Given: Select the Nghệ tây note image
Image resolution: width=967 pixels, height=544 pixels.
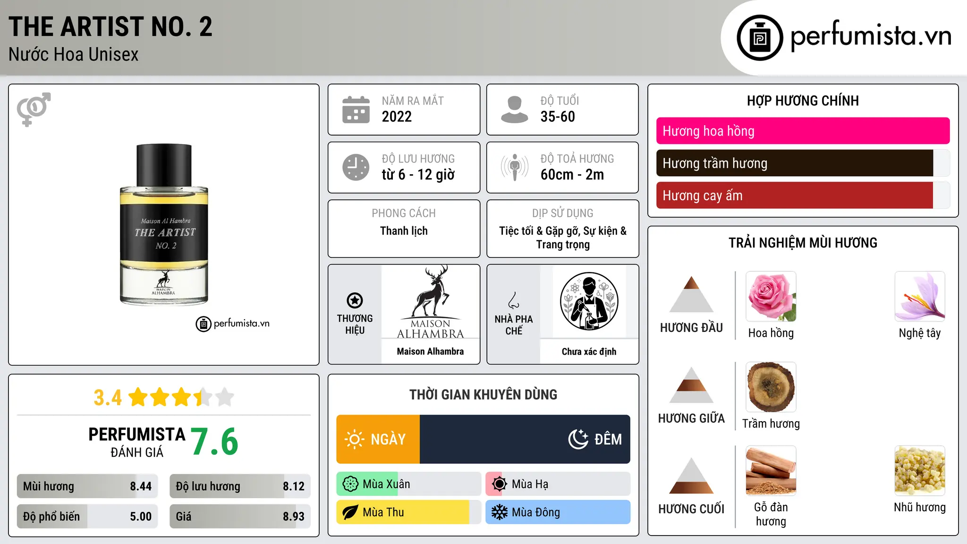Looking at the screenshot, I should [920, 297].
